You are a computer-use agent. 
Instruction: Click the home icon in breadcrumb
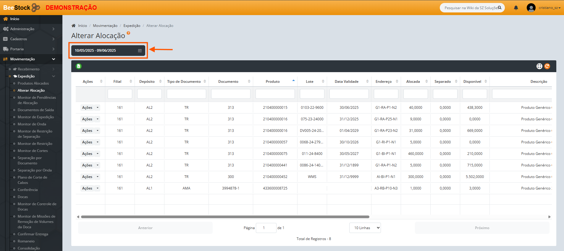pos(74,26)
